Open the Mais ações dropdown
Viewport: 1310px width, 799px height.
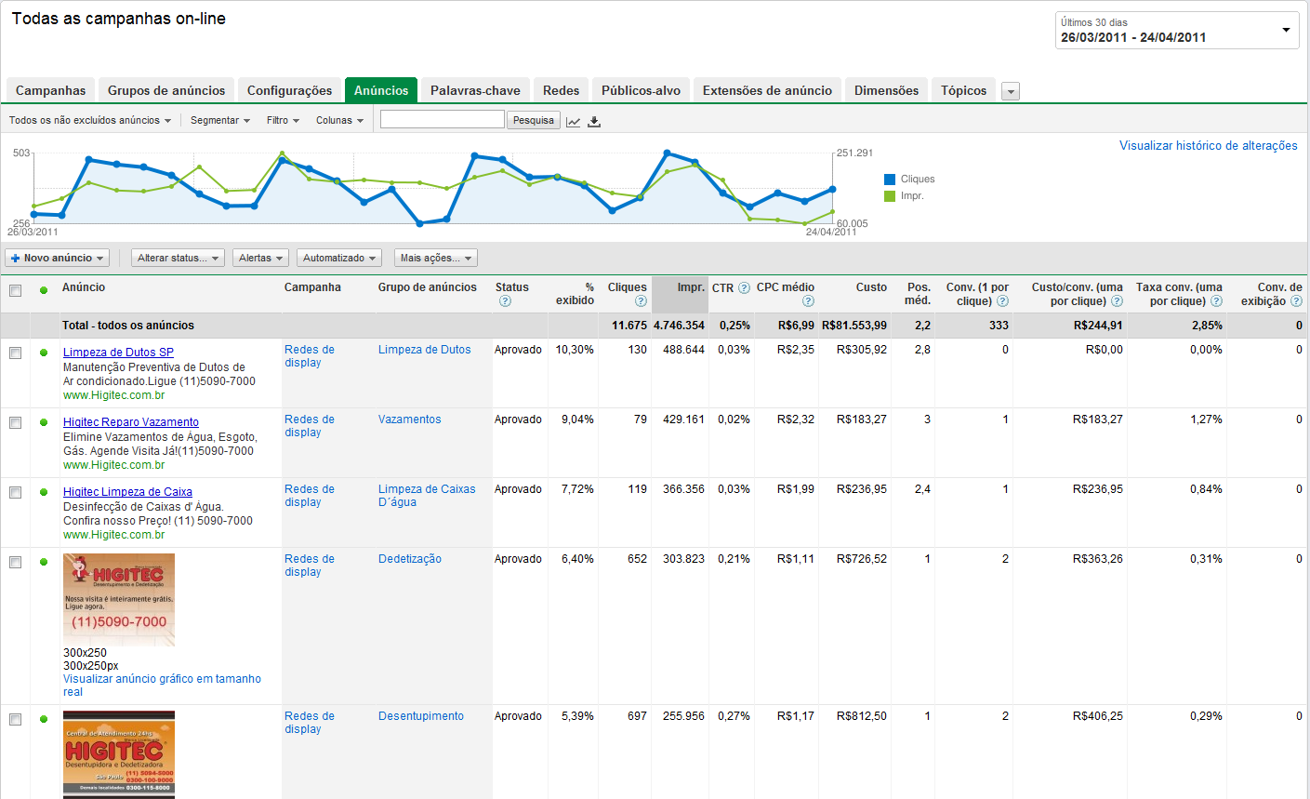point(436,258)
